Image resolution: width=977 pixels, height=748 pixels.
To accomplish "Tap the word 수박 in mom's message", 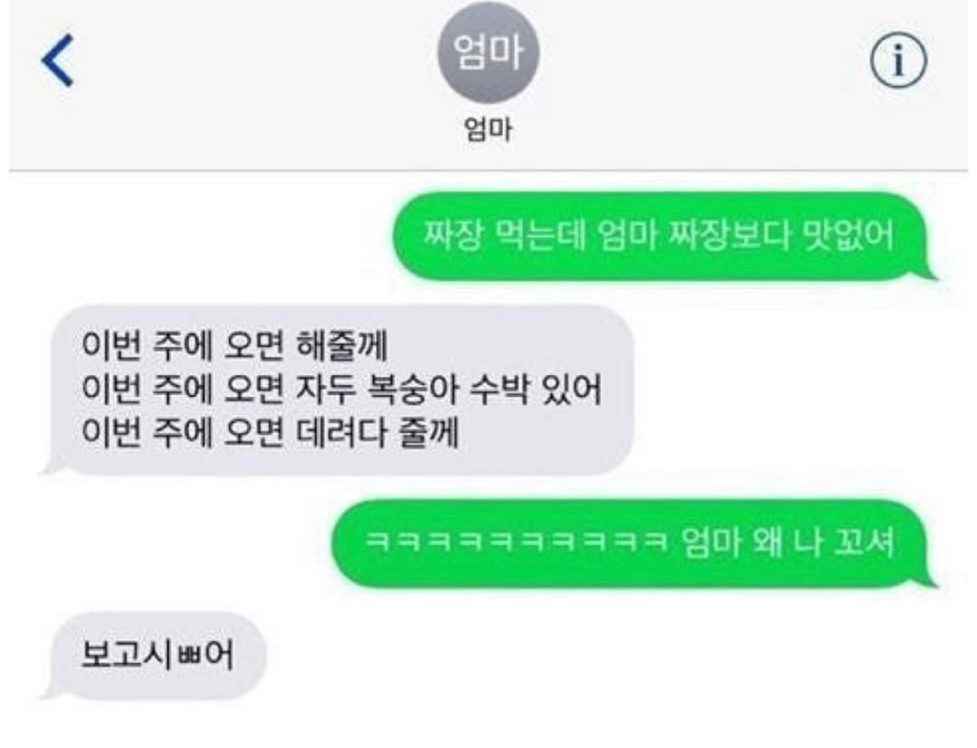I will point(499,388).
